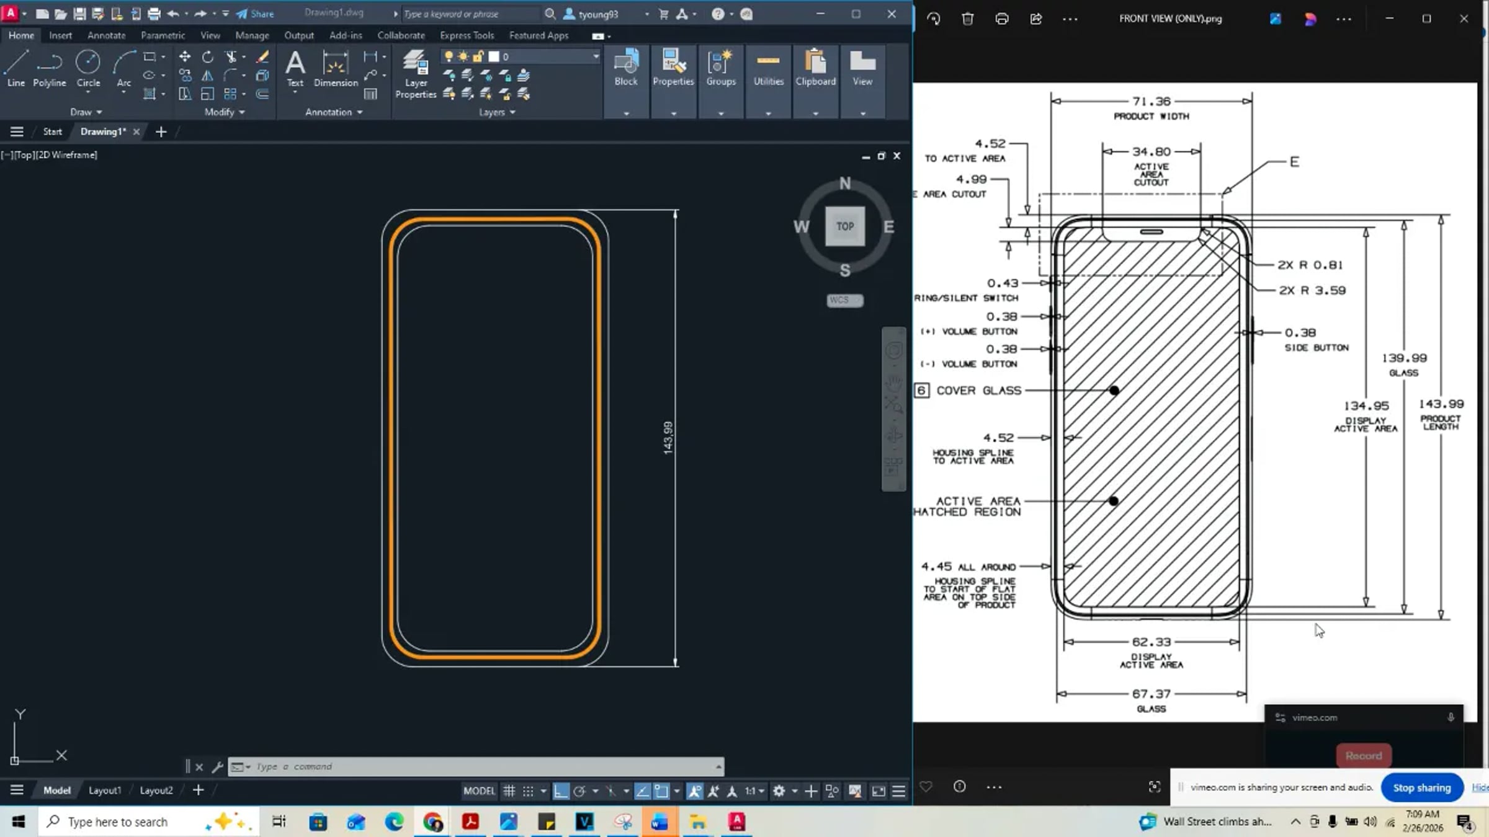Open the annotation scale 1:1 dropdown
Screen dimensions: 1489x837
[754, 790]
